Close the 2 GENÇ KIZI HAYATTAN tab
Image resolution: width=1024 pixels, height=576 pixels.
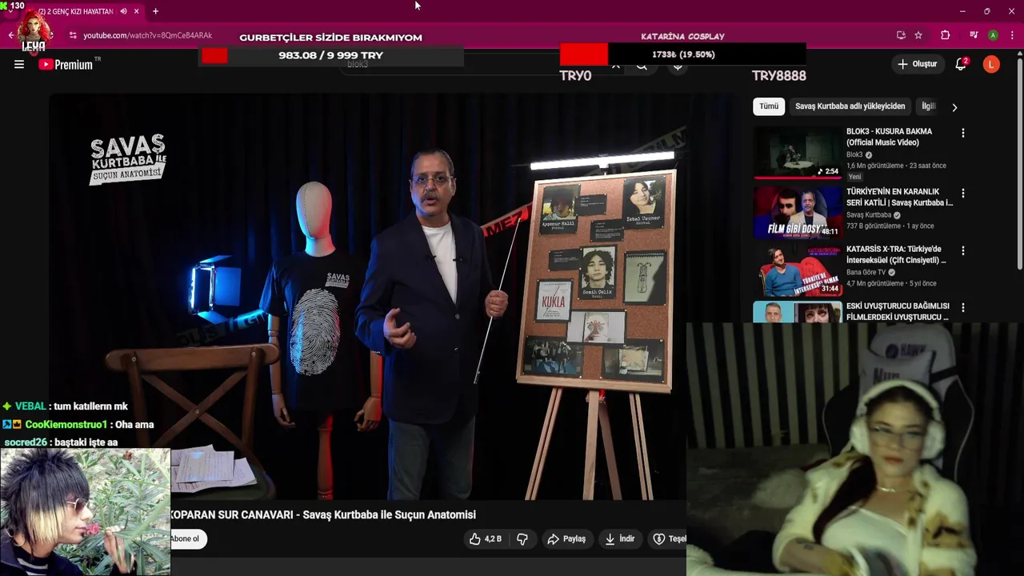(x=136, y=11)
